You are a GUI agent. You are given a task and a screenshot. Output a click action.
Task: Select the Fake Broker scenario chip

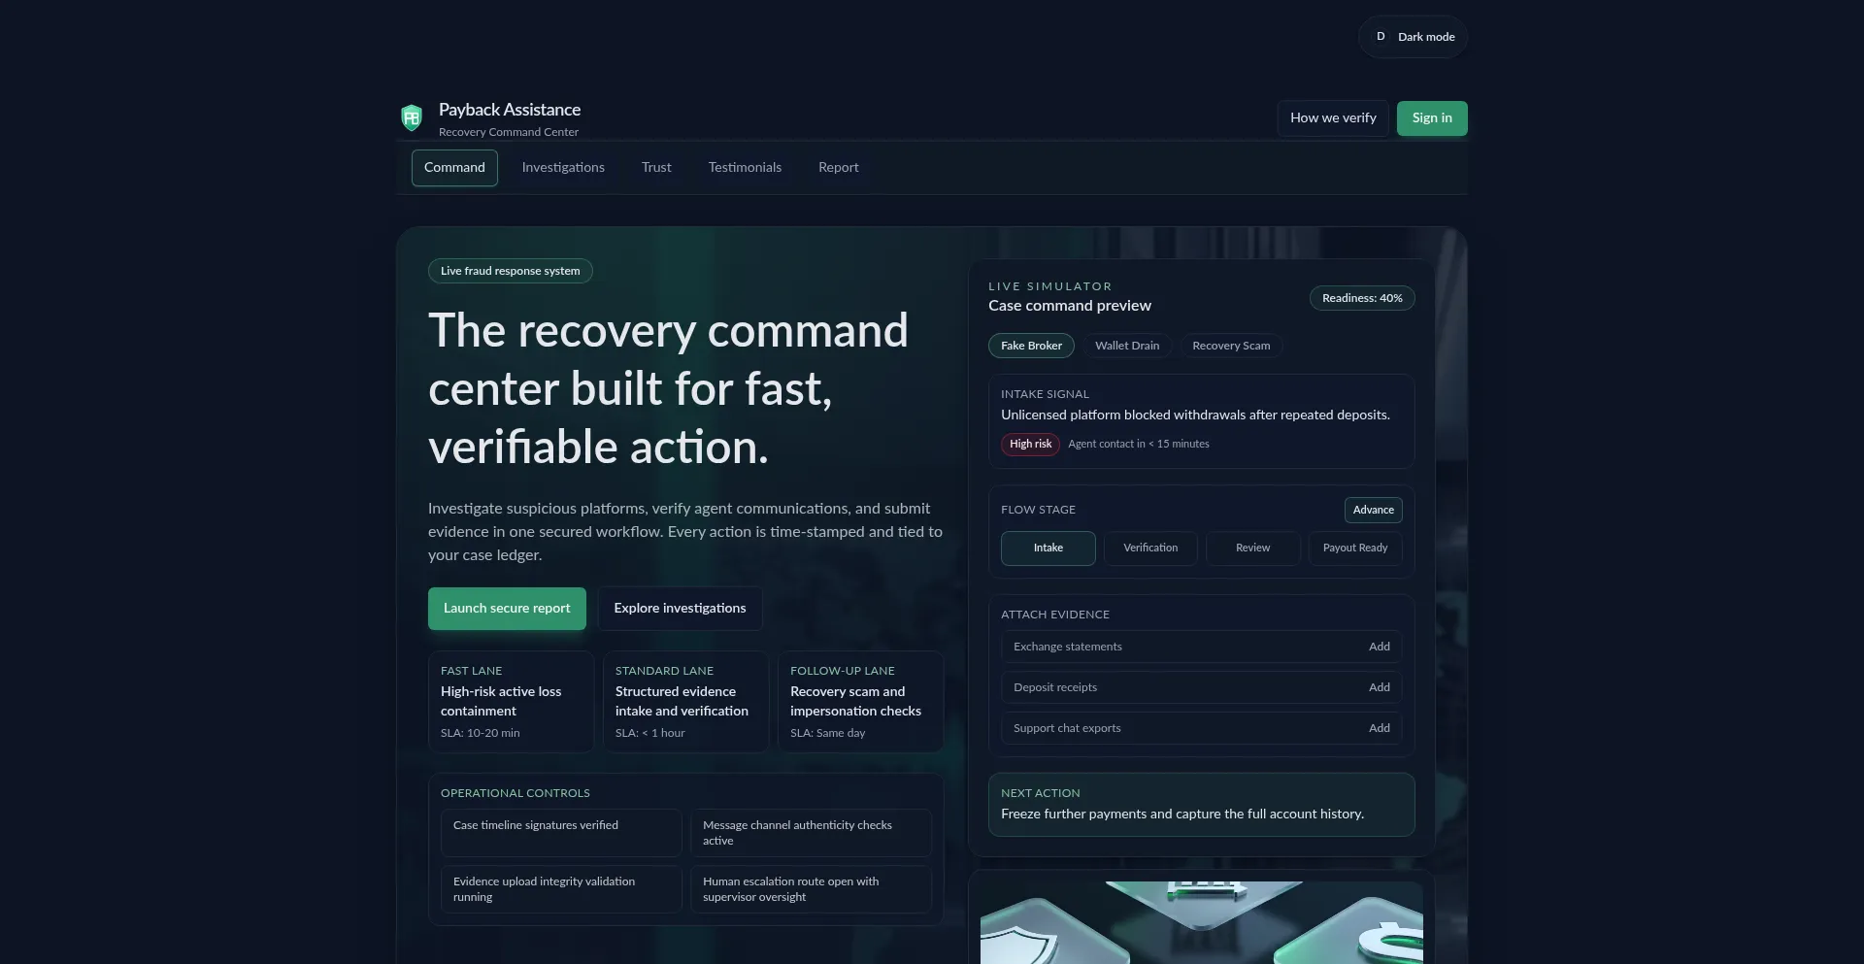tap(1031, 346)
